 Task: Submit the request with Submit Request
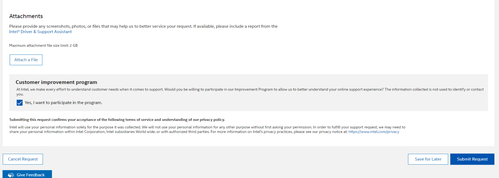[x=472, y=159]
